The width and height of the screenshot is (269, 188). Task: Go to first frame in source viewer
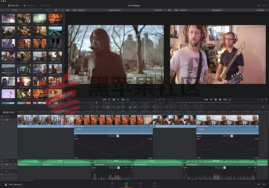pyautogui.click(x=104, y=100)
